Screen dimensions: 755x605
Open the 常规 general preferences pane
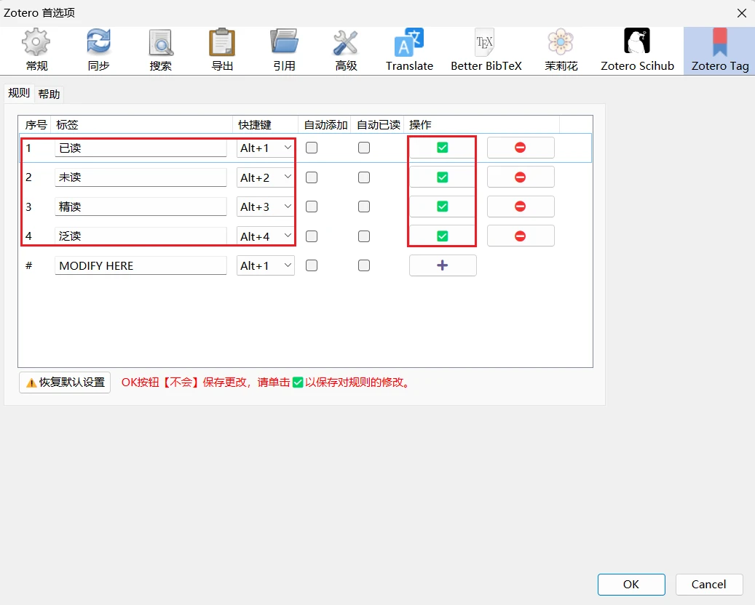point(36,50)
